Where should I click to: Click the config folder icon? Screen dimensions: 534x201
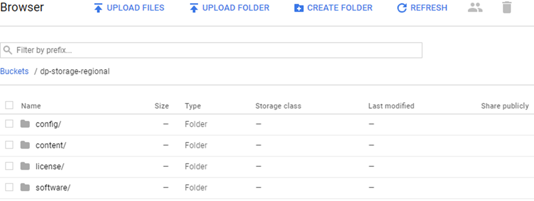(25, 124)
